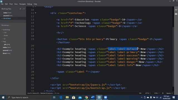178x100 pixels.
Task: Click the Working Files settings gear icon
Action: pos(20,9)
